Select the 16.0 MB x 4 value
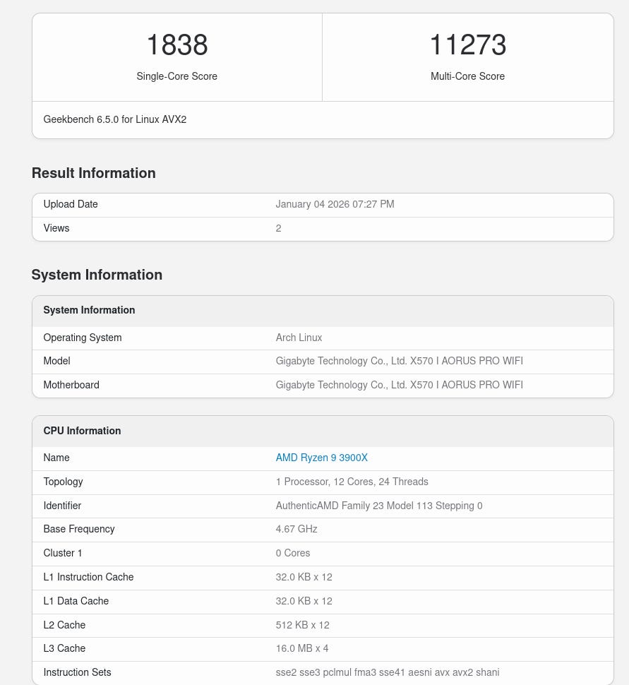Viewport: 629px width, 685px height. [302, 648]
